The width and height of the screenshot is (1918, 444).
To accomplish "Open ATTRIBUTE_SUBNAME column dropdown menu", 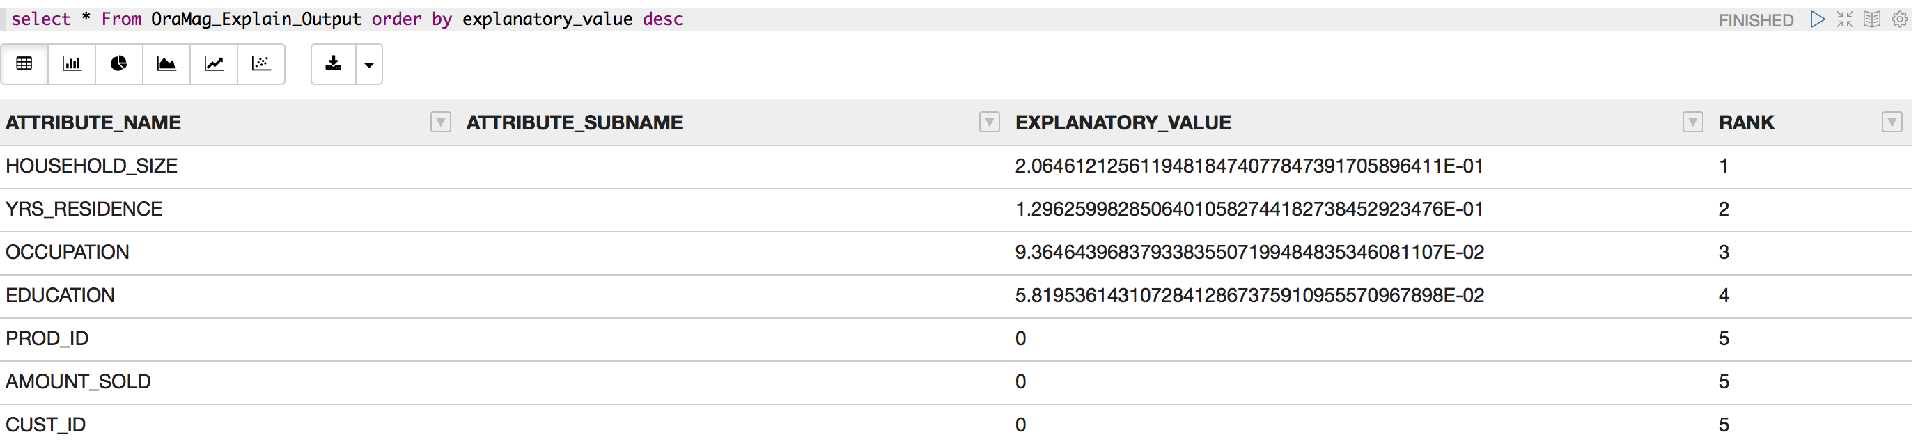I will [x=990, y=122].
